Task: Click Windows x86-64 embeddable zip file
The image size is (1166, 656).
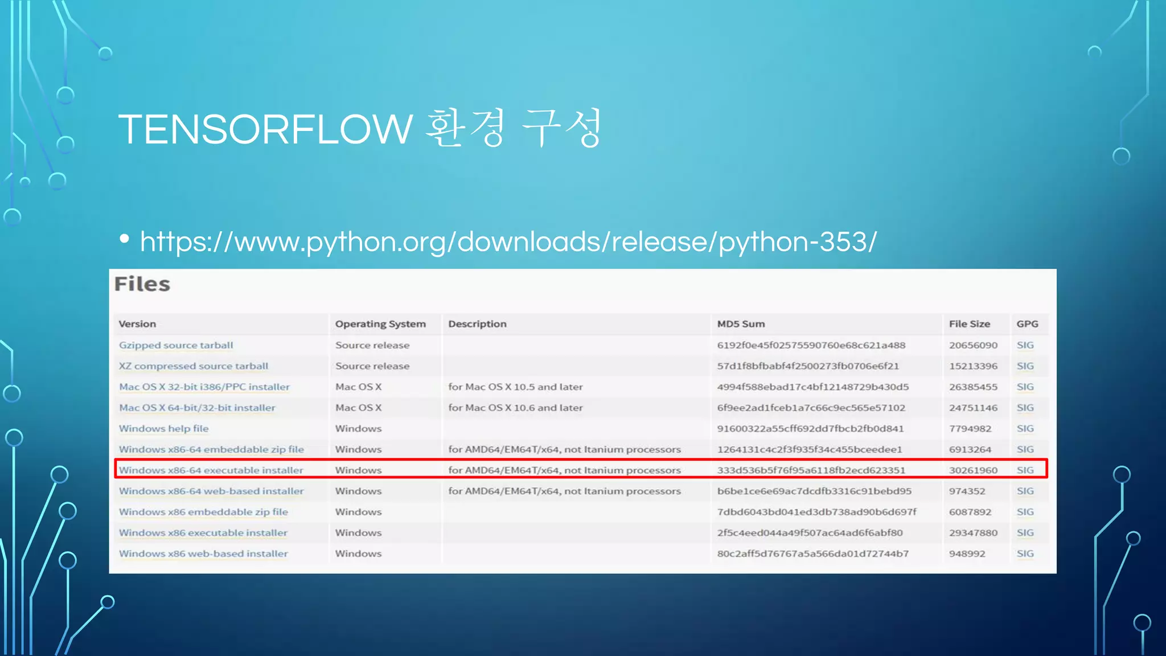Action: tap(211, 449)
